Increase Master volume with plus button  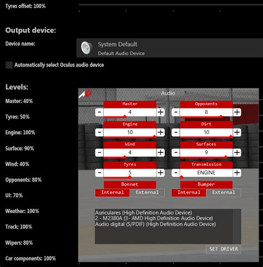click(160, 112)
